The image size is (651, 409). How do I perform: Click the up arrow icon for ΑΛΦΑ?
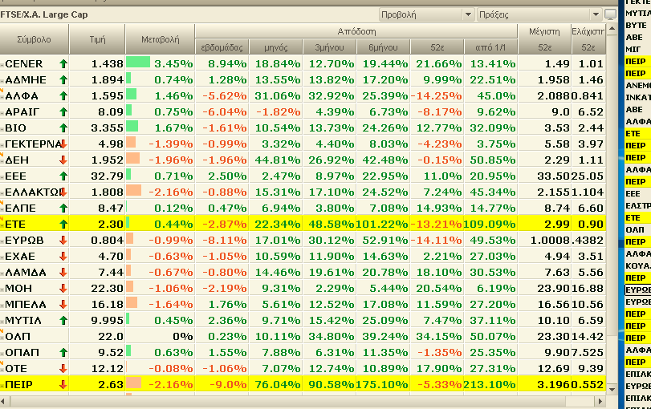coord(63,95)
